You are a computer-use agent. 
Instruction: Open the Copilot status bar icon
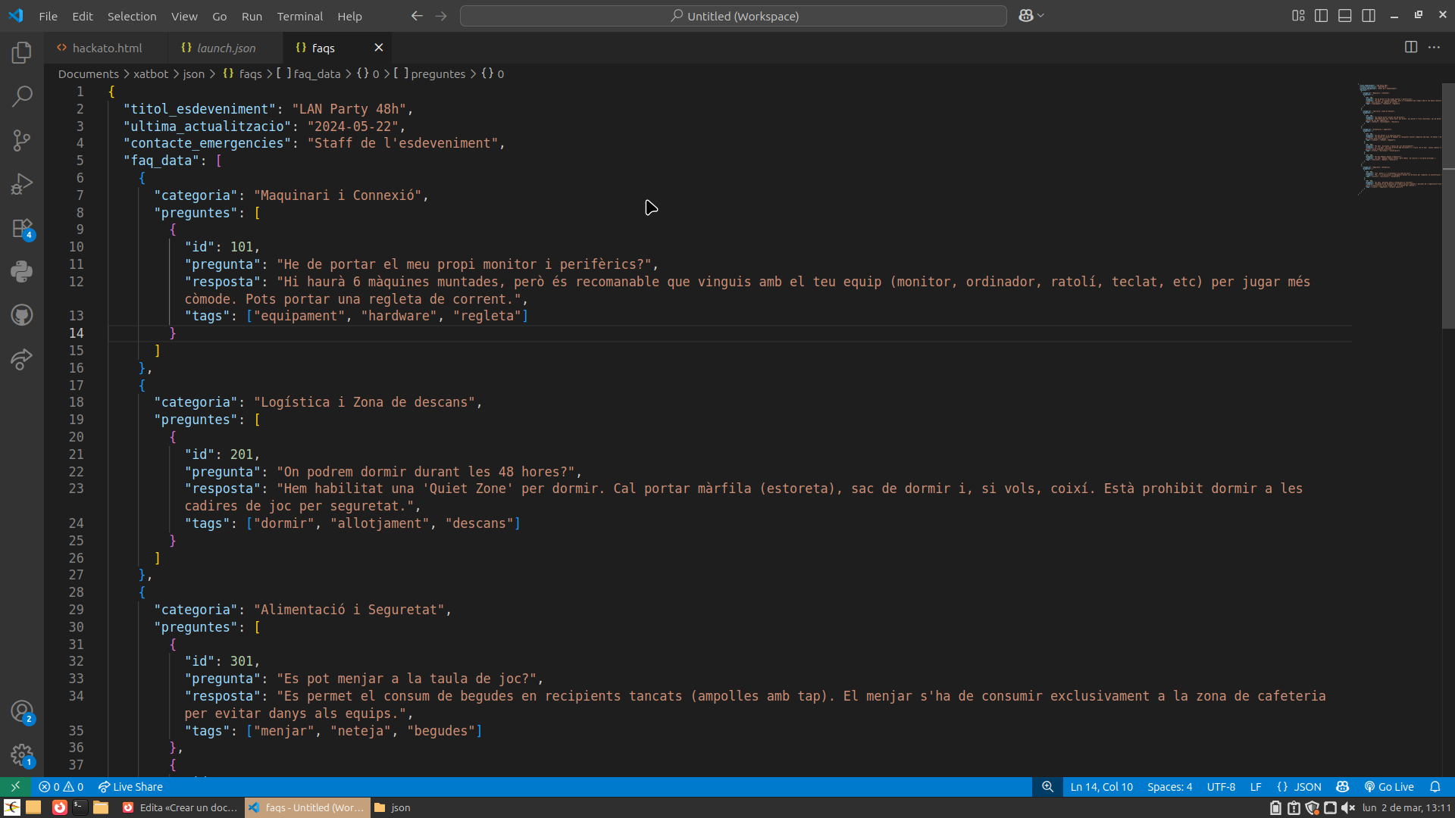(x=1341, y=787)
